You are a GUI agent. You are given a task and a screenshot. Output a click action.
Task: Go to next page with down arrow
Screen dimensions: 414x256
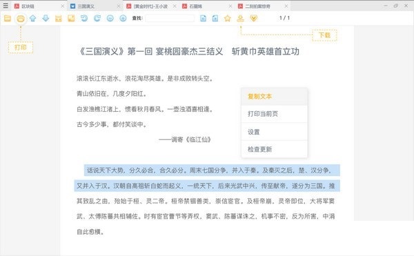[46, 18]
